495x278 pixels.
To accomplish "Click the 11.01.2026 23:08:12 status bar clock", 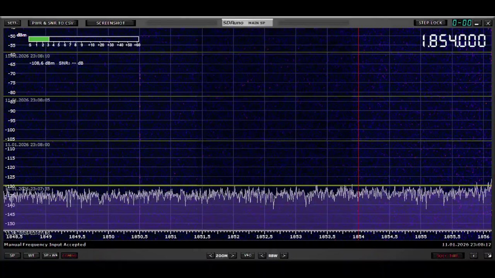I will [466, 244].
